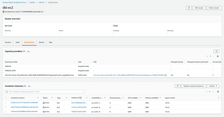Click the refresh icon beside Edit cluster
The height and width of the screenshot is (117, 224).
coord(189,8)
